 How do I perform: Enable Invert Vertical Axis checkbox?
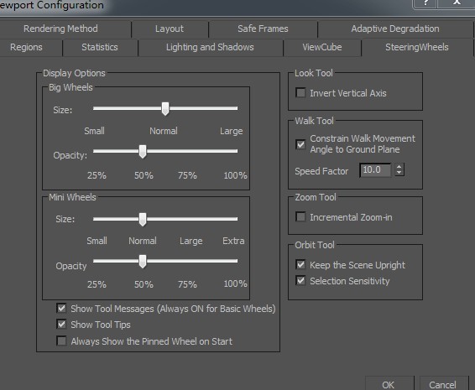pos(300,92)
